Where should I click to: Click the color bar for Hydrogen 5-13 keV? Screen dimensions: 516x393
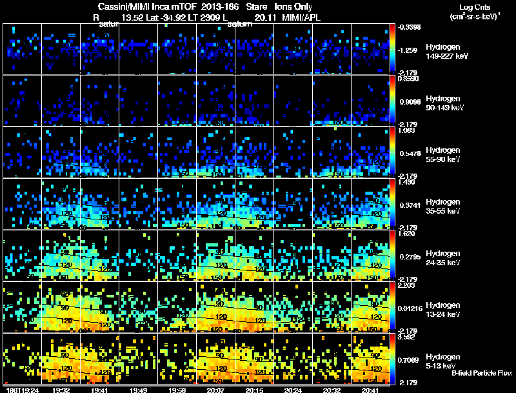393,359
